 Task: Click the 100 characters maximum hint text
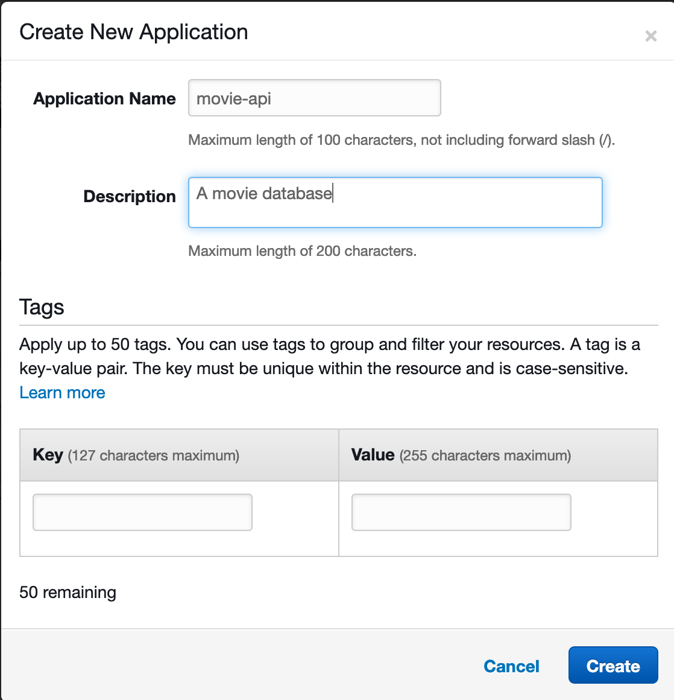[401, 140]
